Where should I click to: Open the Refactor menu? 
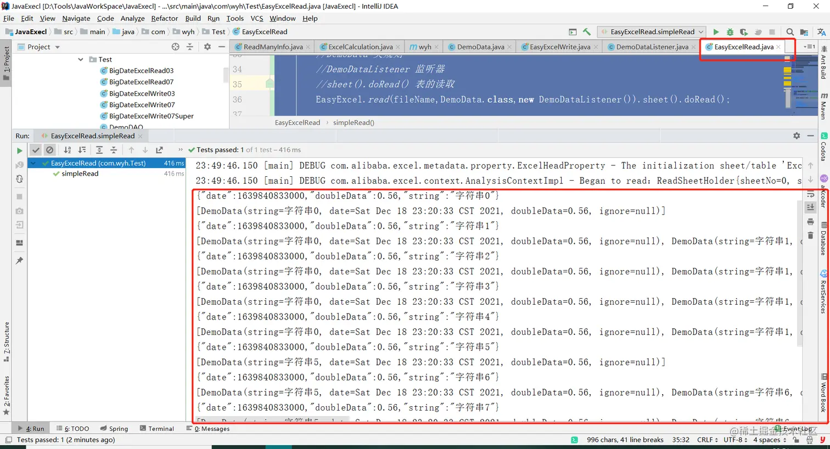[165, 18]
